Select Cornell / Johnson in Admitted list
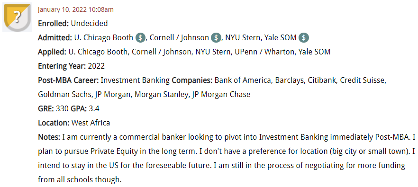The image size is (418, 187). point(179,38)
